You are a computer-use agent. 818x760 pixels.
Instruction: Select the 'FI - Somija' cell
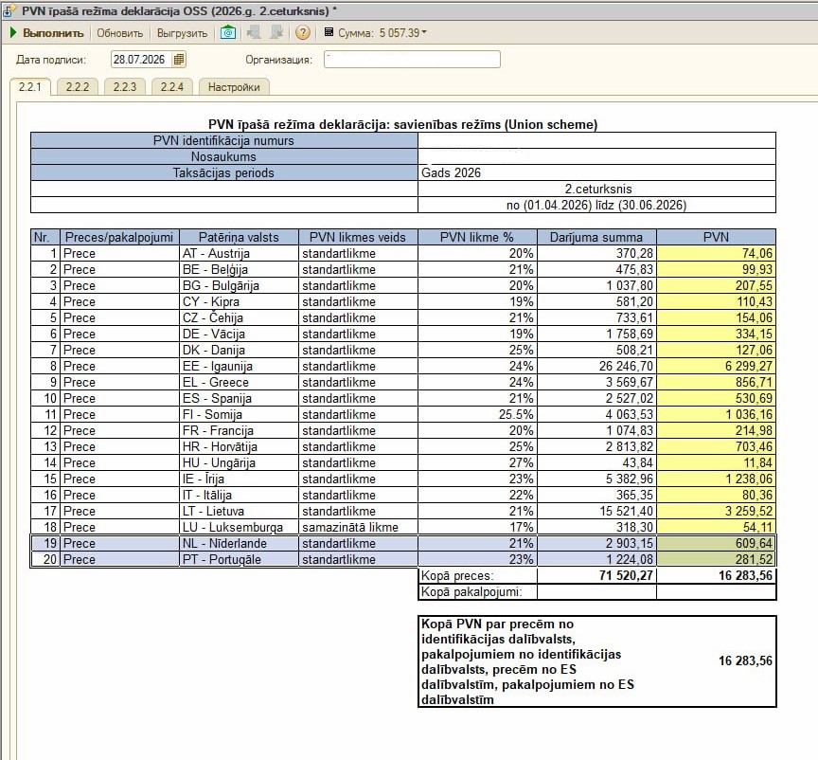tap(239, 415)
